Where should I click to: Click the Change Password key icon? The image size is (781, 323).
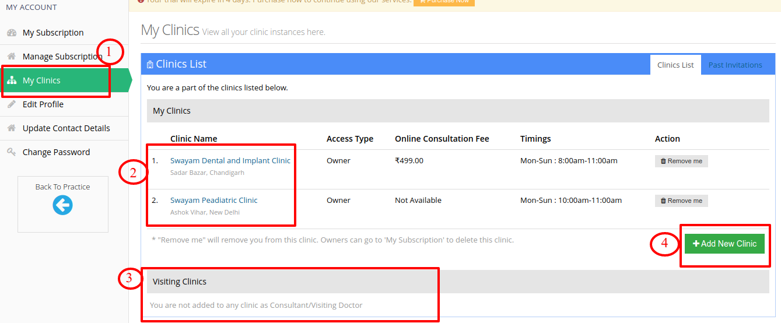[12, 152]
